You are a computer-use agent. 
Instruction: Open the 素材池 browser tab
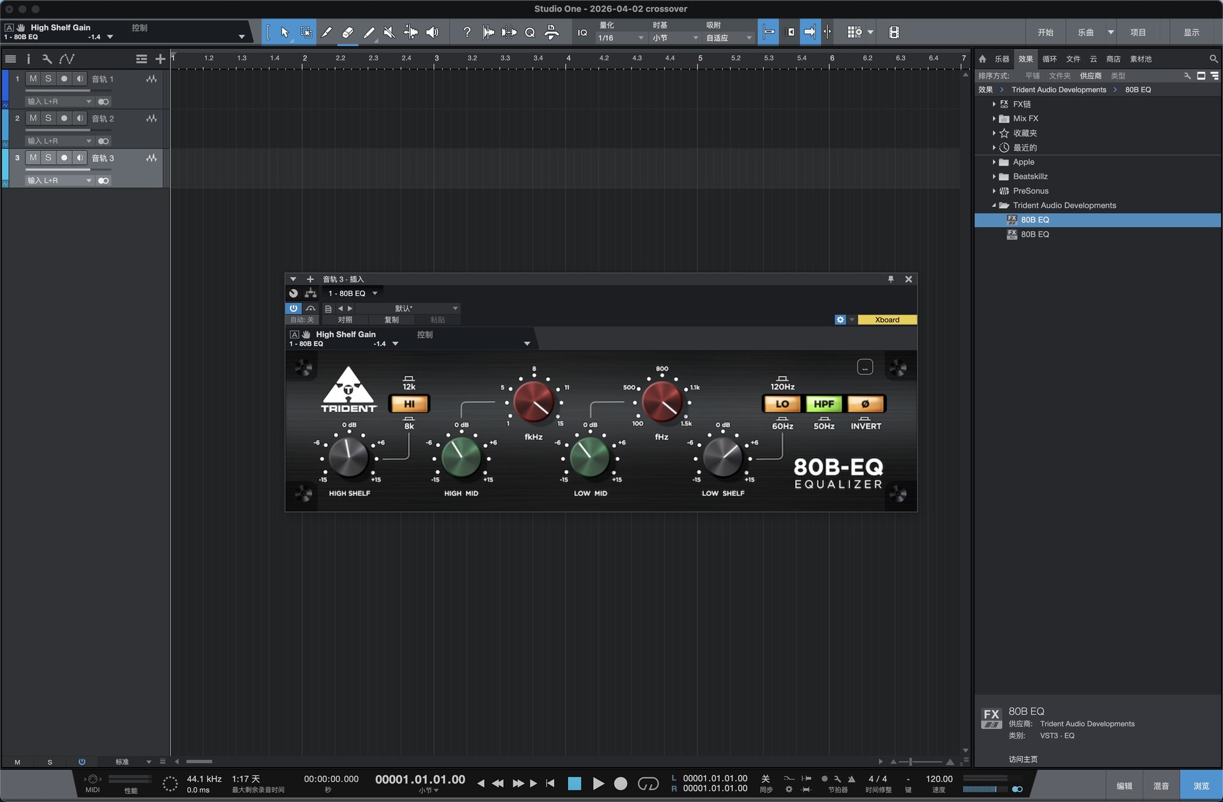click(1141, 59)
